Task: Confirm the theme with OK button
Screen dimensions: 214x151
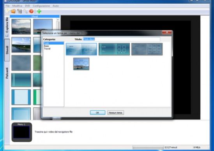Action: click(x=97, y=113)
